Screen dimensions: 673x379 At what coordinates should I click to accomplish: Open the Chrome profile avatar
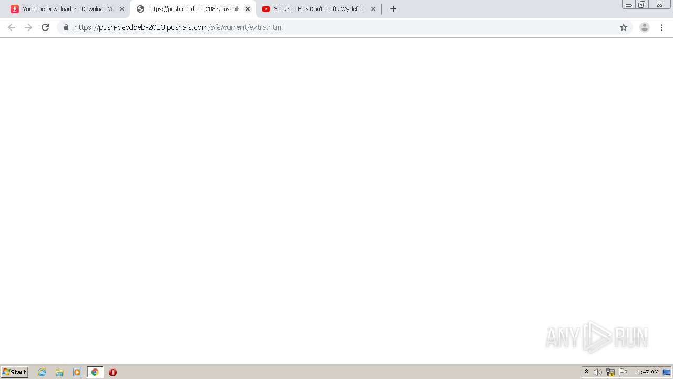[645, 27]
